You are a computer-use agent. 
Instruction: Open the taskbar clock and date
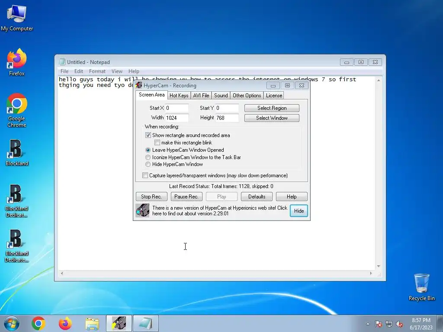(x=421, y=324)
